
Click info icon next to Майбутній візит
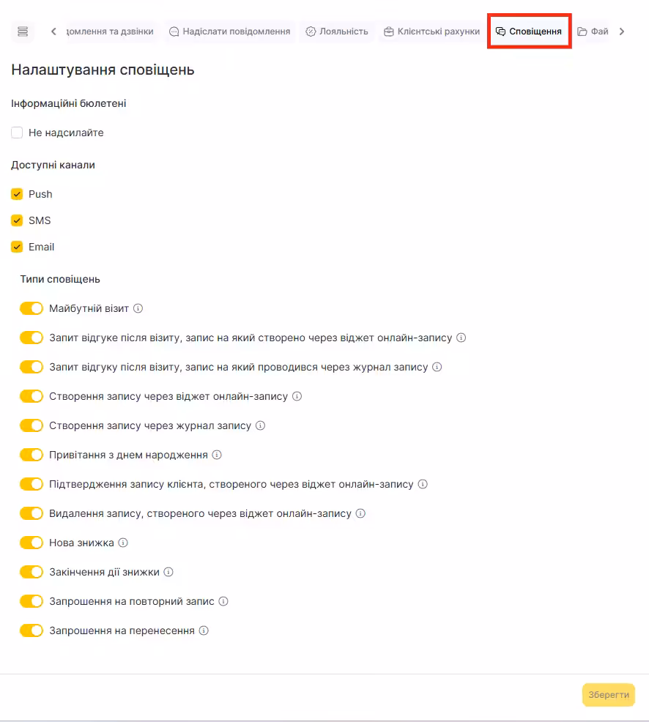click(138, 308)
